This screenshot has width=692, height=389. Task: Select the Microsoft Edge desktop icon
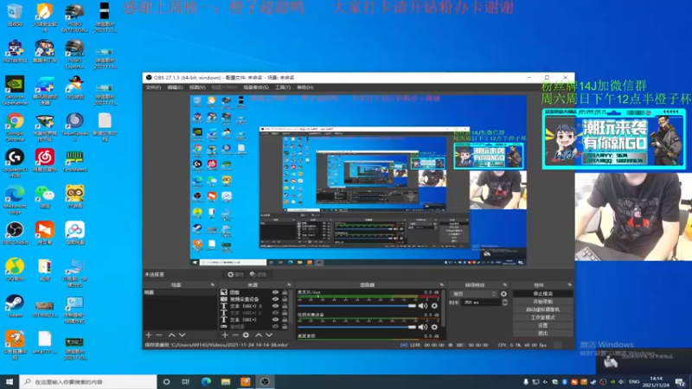pos(15,200)
